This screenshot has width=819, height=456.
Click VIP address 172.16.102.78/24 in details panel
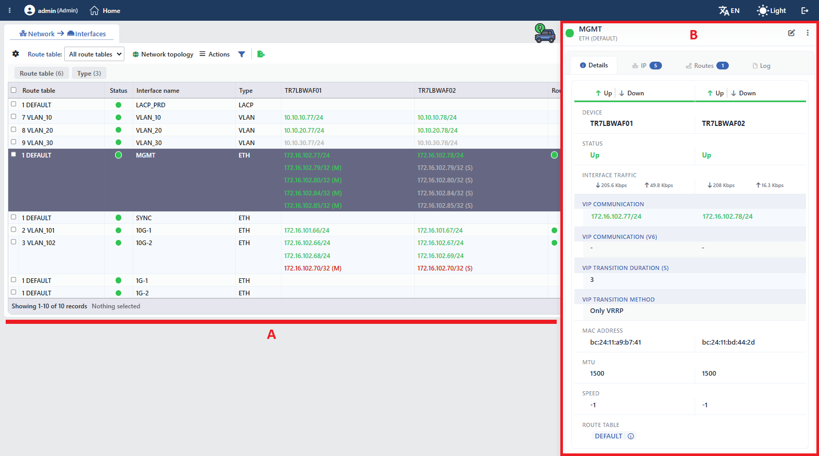[727, 217]
